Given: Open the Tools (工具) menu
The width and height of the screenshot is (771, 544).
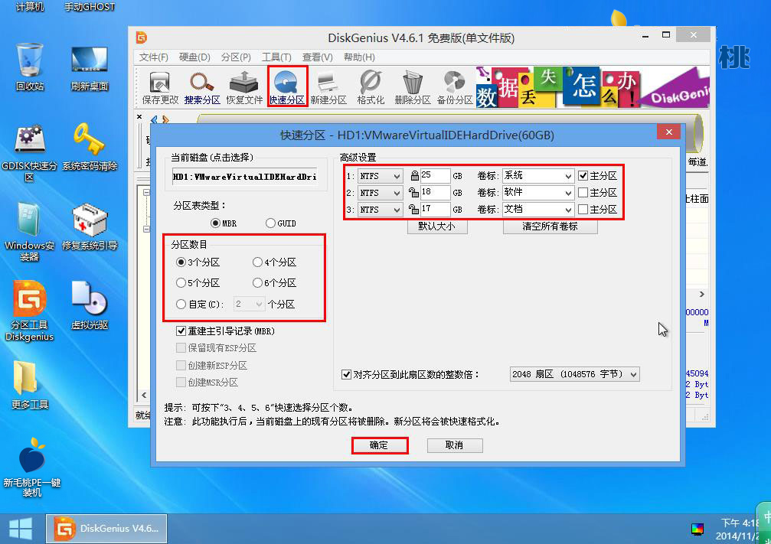Looking at the screenshot, I should 277,57.
